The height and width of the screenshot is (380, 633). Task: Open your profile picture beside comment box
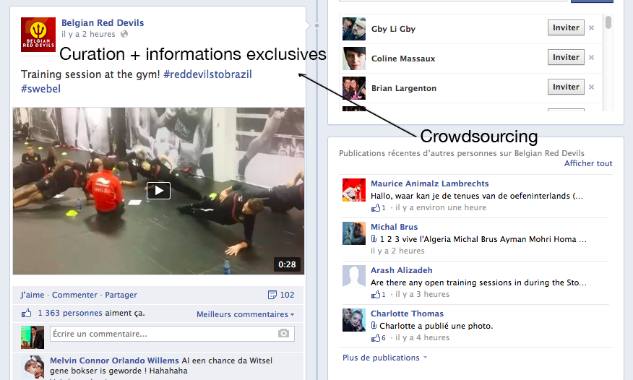point(33,337)
